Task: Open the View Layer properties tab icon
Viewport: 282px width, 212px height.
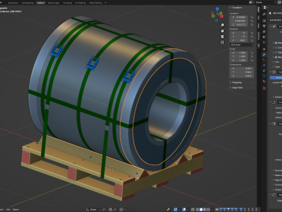Action: (x=264, y=31)
